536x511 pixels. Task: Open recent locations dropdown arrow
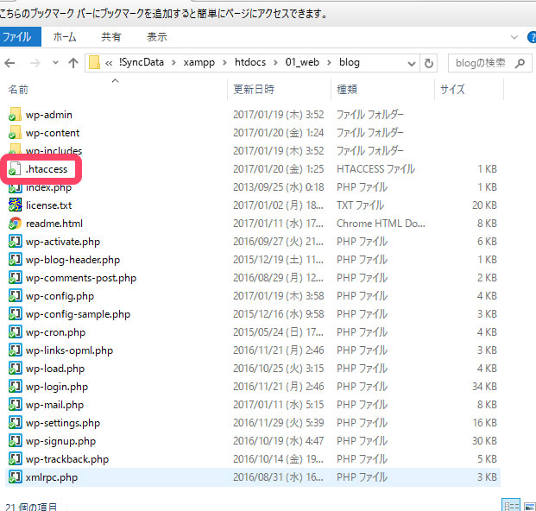55,63
